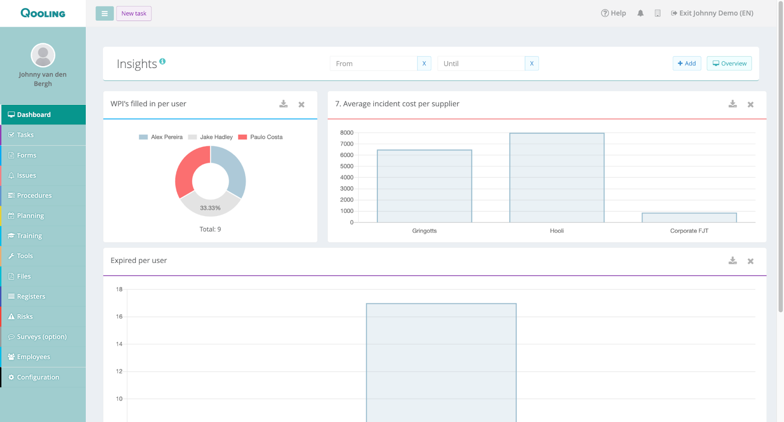Click the Hooli bar in the cost chart
Viewport: 784px width, 422px height.
pyautogui.click(x=557, y=178)
